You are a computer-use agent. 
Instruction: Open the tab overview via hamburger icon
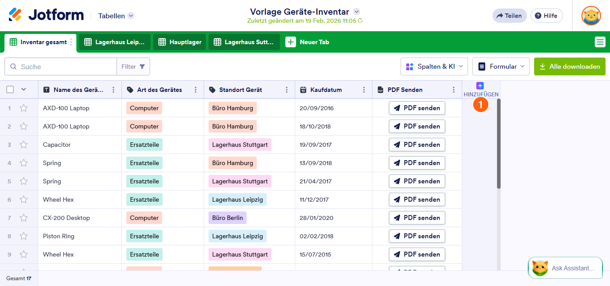pyautogui.click(x=601, y=41)
